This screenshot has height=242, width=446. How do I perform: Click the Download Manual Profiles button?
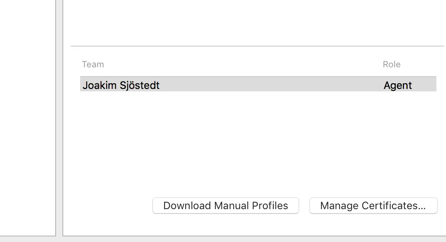pyautogui.click(x=225, y=206)
